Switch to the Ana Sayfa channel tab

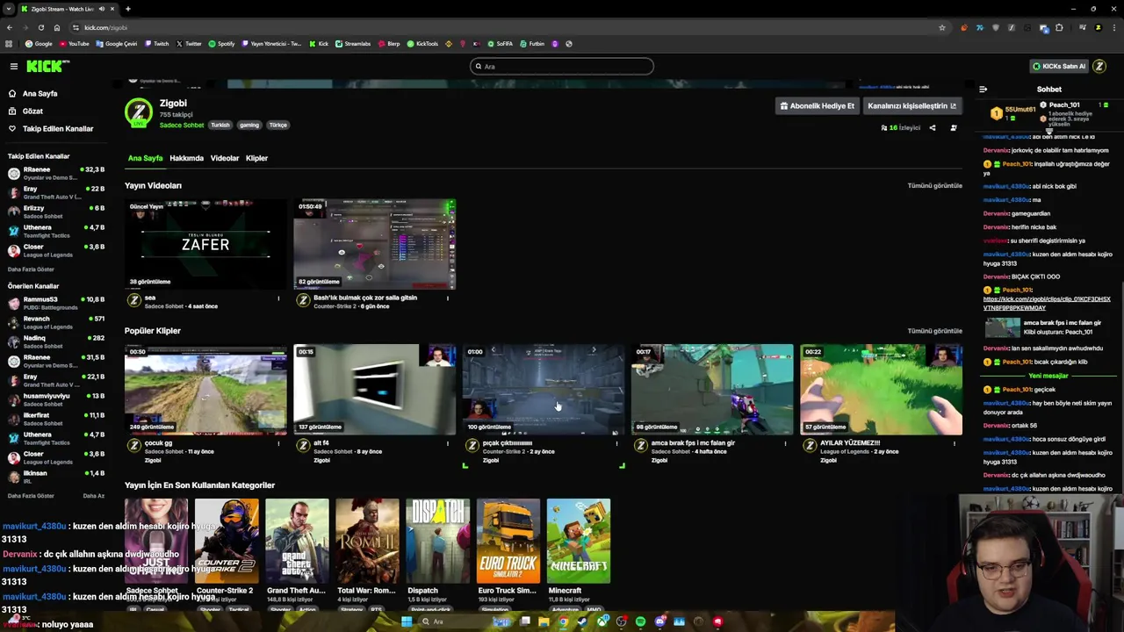point(145,159)
